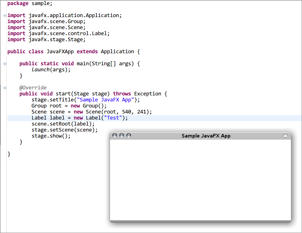
Task: Click the JavaFXApp class name in declaration
Action: coord(60,52)
